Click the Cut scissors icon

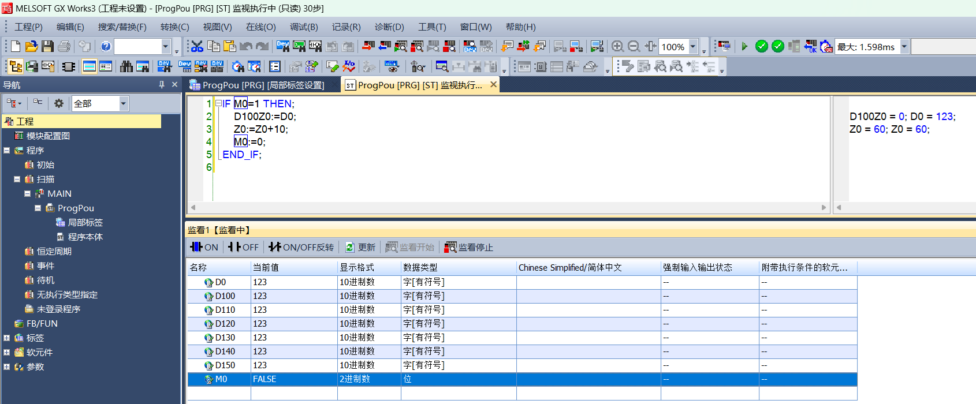pyautogui.click(x=197, y=46)
